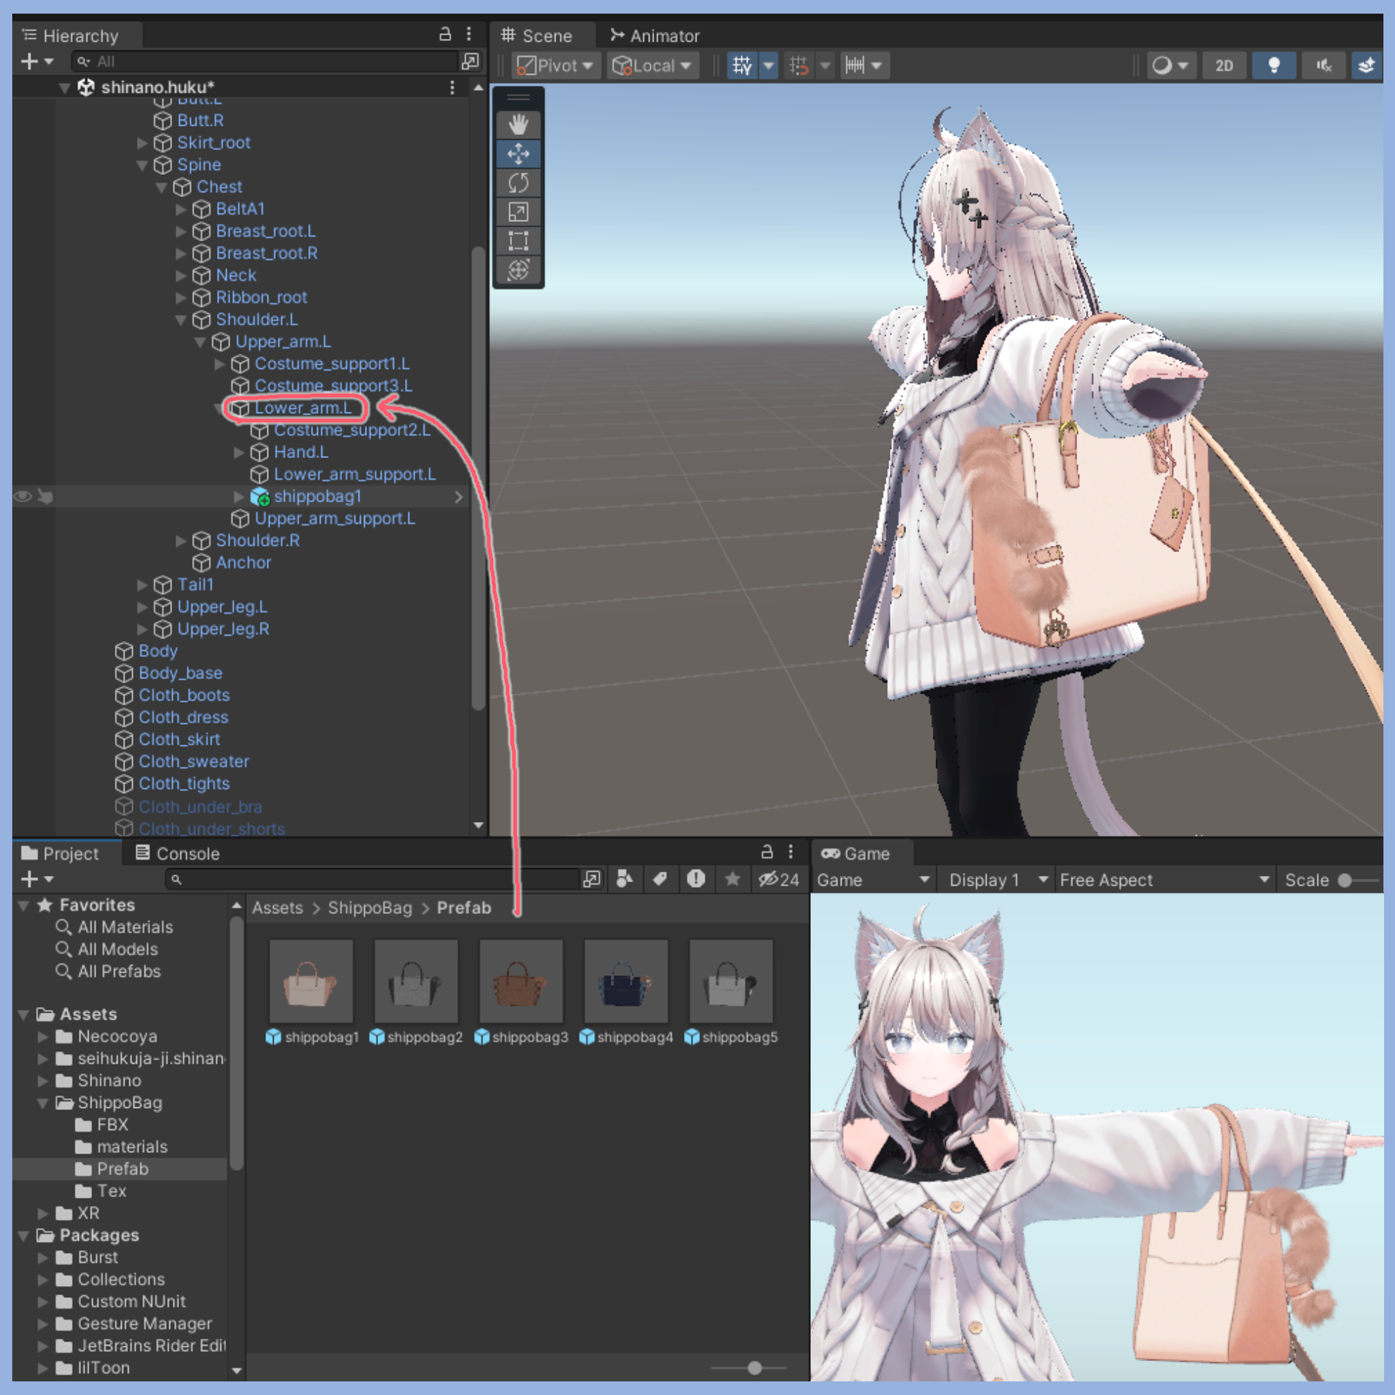Viewport: 1395px width, 1395px height.
Task: Click the ShippoBag breadcrumb link
Action: tap(370, 907)
